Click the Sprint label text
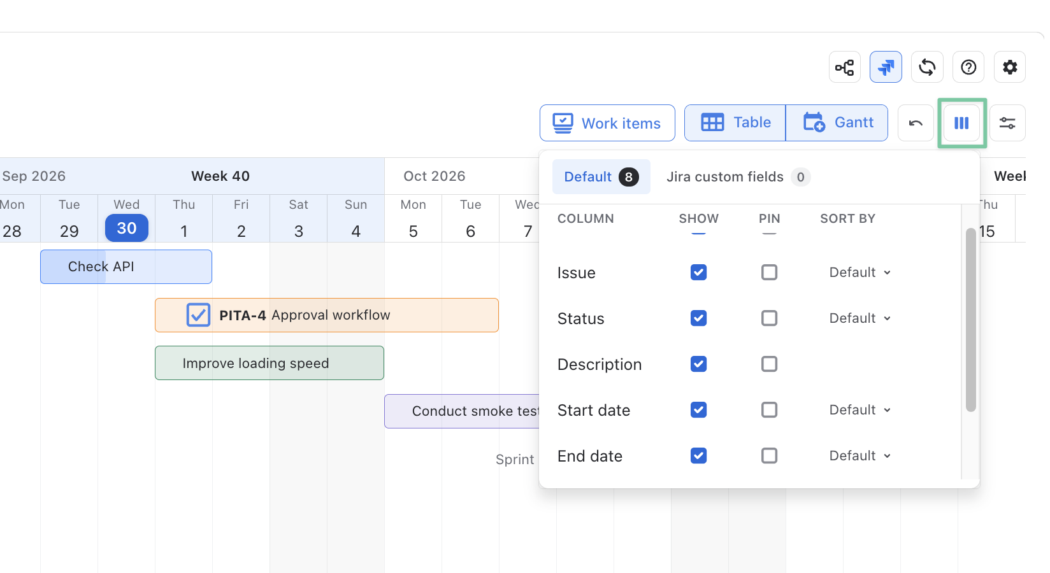Image resolution: width=1050 pixels, height=573 pixels. 515,460
